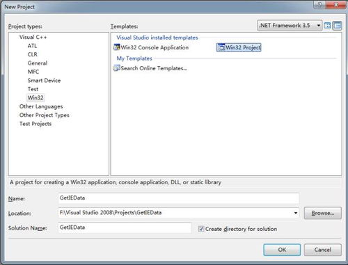The height and width of the screenshot is (265, 348).
Task: Open the Search Online Templates icon
Action: [116, 68]
